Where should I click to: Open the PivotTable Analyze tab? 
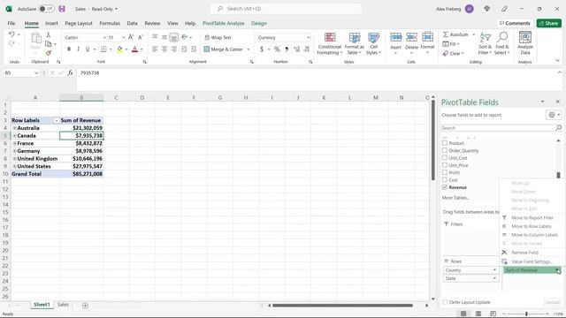click(223, 23)
